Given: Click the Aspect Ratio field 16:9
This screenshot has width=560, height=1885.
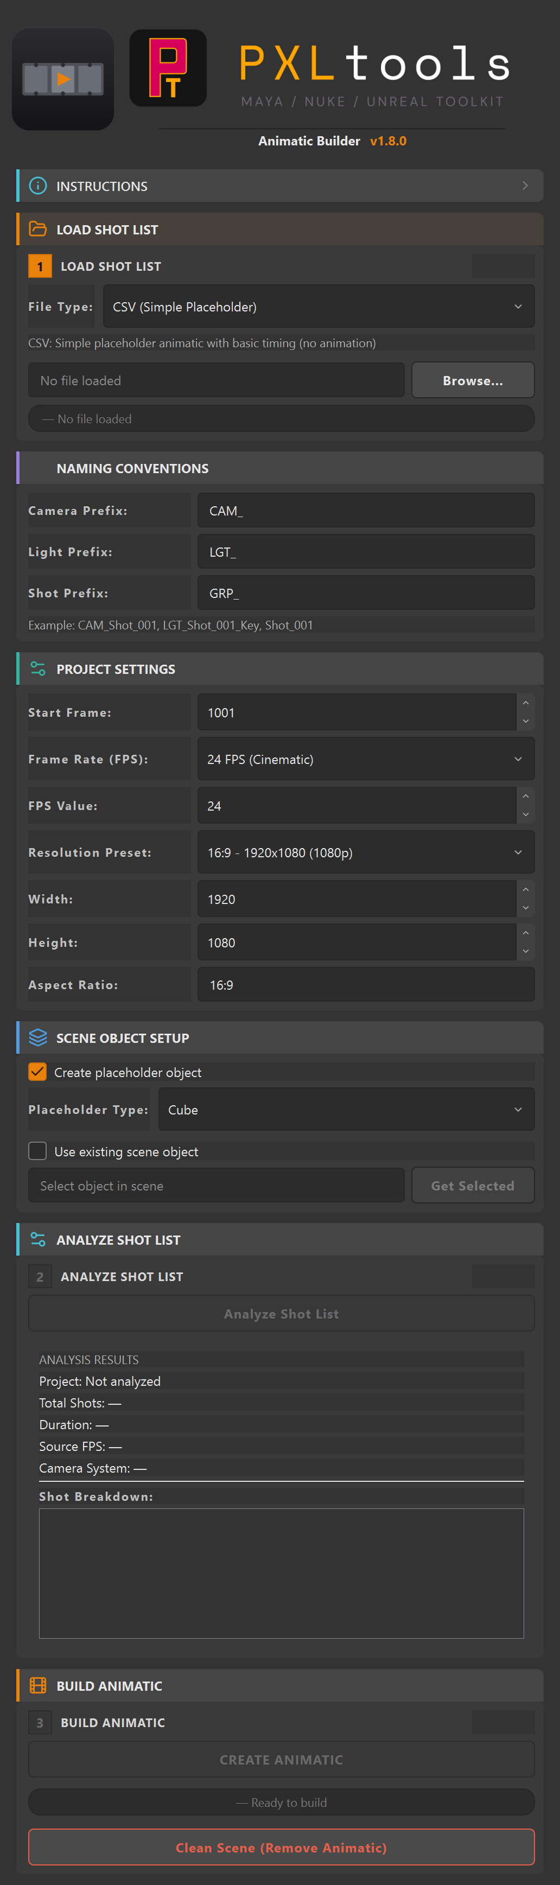Looking at the screenshot, I should point(366,985).
